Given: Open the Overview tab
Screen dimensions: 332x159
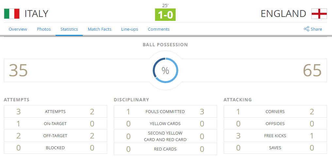Looking at the screenshot, I should pos(18,29).
